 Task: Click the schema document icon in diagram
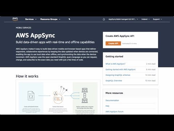coord(31,96)
